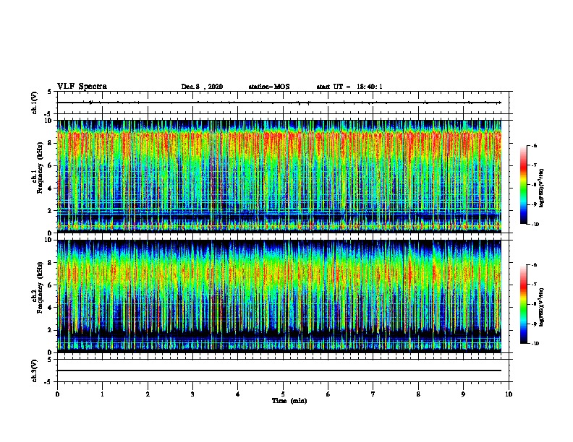The width and height of the screenshot is (573, 442).
Task: Select the ch.2 "Frequency (kHz)" axis label
Action: click(40, 287)
